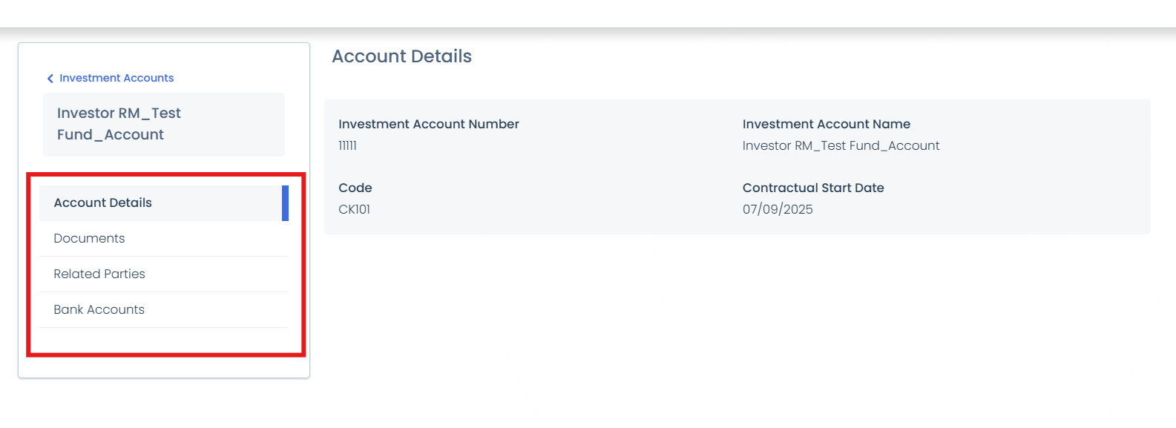Viewport: 1176px width, 428px height.
Task: Select the Account Details page title
Action: (401, 56)
